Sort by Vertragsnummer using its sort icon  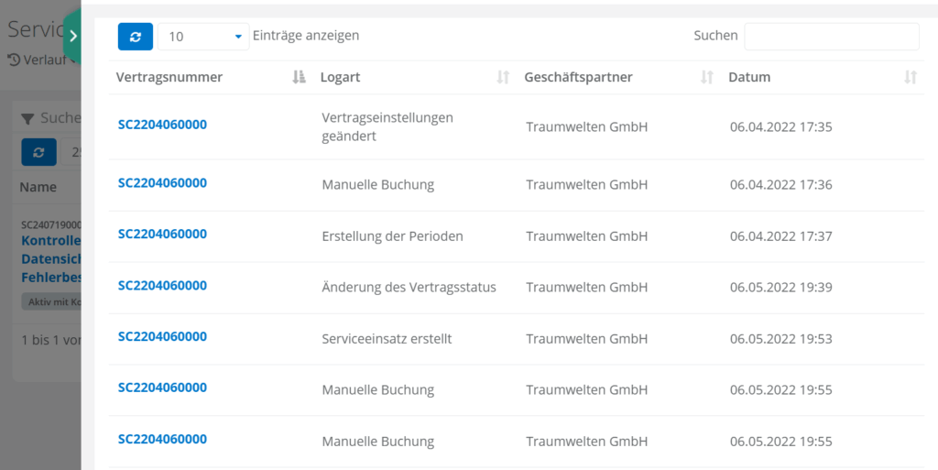[298, 78]
